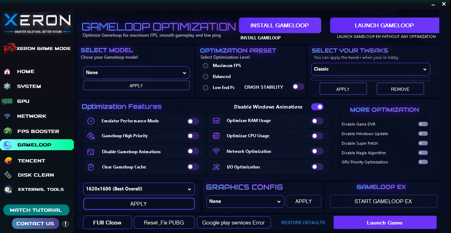Toggle Disable Windows Update switch
Screen dimensions: 451x233
[423, 134]
